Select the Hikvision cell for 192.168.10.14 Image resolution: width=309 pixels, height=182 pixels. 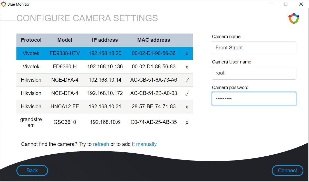[x=31, y=80]
